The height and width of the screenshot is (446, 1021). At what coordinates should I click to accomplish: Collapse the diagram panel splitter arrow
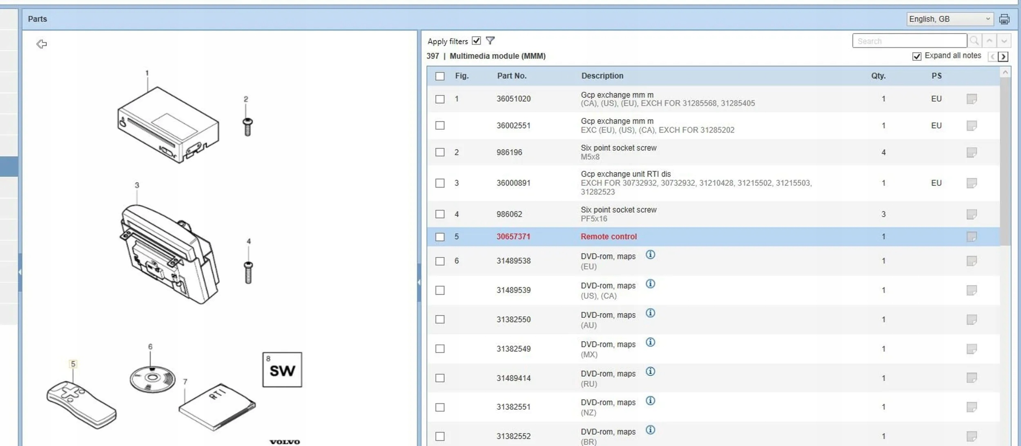[419, 282]
